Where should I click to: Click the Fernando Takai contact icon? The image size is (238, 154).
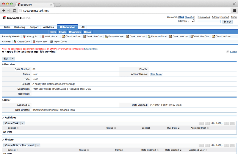pyautogui.click(x=149, y=37)
